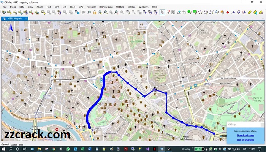Open File Explorer from the taskbar

point(40,149)
